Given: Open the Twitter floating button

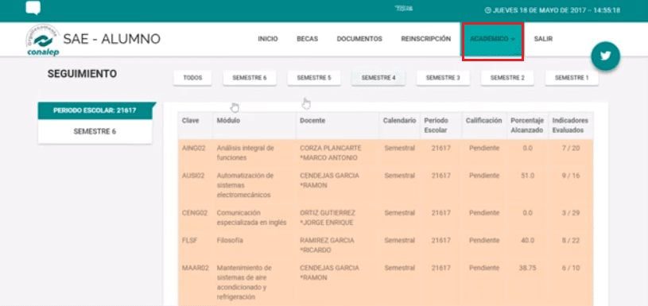Looking at the screenshot, I should click(605, 56).
